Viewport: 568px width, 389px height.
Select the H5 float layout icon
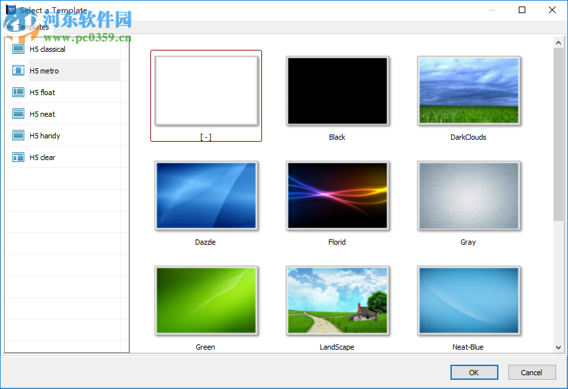[18, 92]
